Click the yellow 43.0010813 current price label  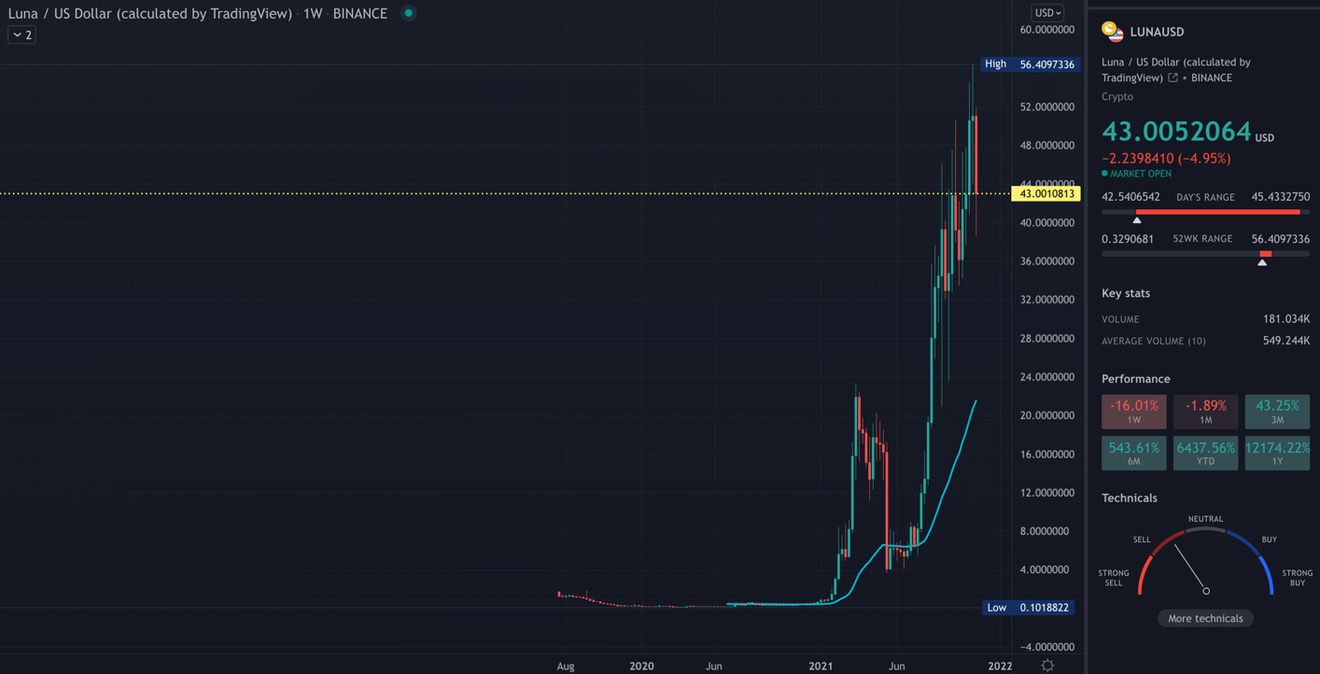pos(1046,194)
